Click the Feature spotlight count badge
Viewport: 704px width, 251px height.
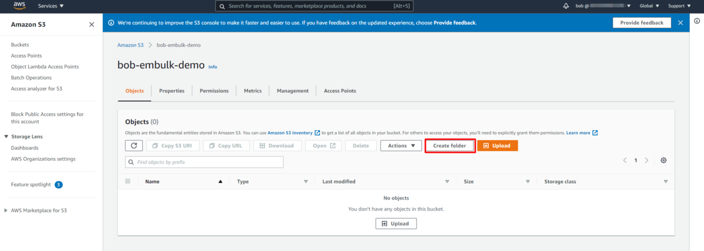click(59, 185)
